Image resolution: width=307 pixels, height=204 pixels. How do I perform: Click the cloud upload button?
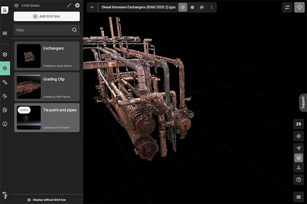click(x=299, y=8)
